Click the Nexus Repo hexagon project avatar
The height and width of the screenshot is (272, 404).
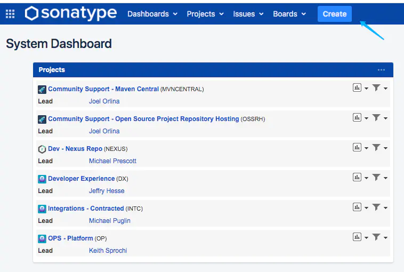click(x=42, y=149)
